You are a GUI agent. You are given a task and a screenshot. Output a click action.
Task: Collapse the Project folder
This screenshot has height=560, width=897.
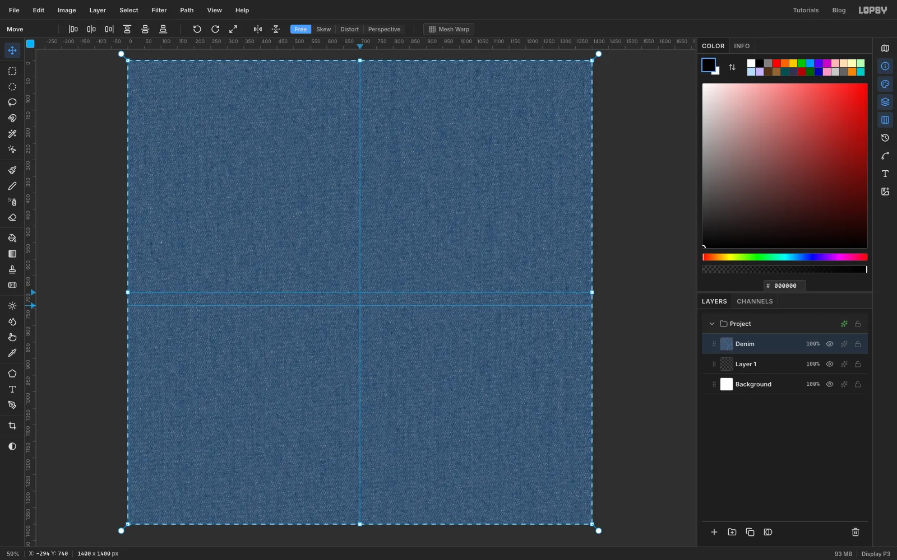[x=712, y=324]
